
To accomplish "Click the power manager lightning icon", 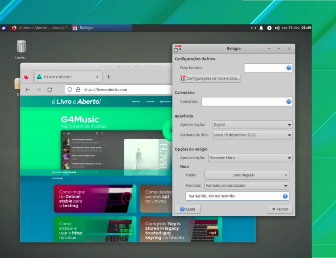I will (x=269, y=28).
